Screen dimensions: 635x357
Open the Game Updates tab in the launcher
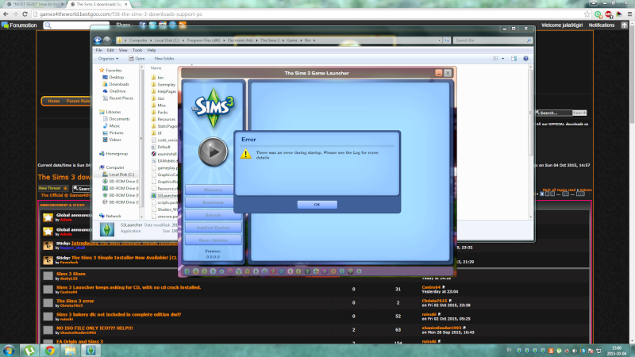pos(213,240)
